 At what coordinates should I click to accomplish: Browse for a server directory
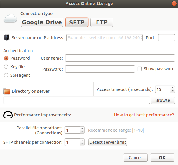tap(163, 100)
